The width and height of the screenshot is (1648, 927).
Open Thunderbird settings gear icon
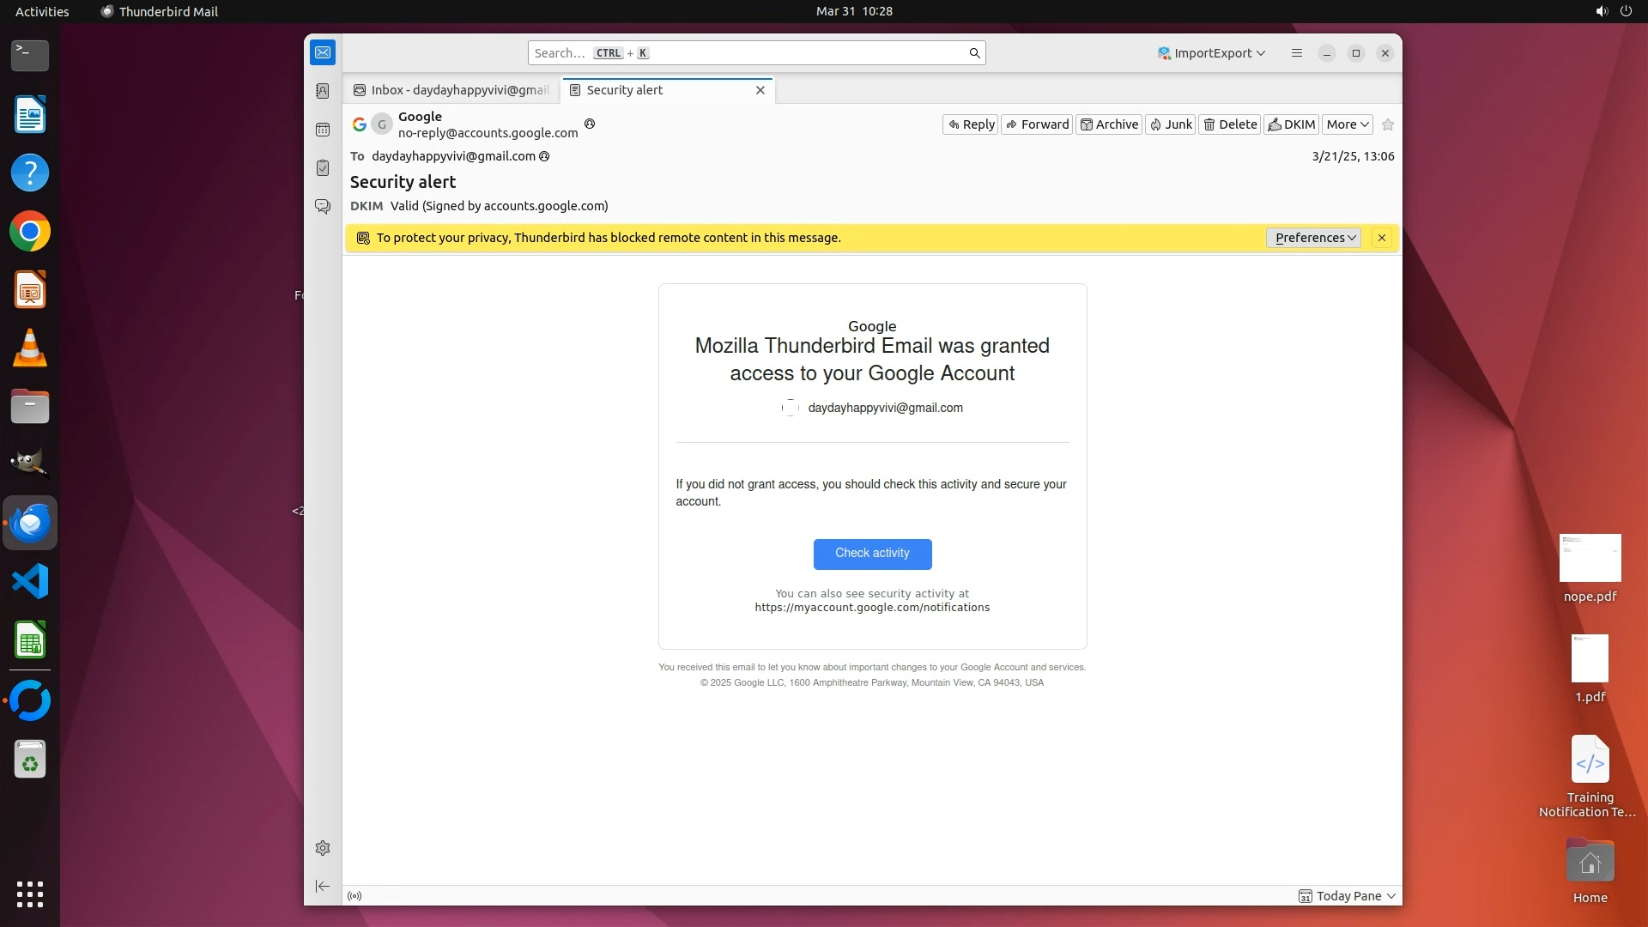point(323,848)
